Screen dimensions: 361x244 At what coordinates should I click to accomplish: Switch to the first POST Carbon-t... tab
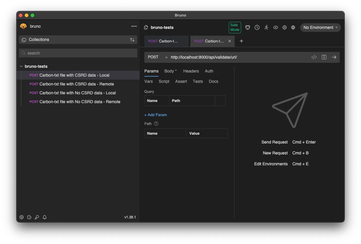coord(166,41)
